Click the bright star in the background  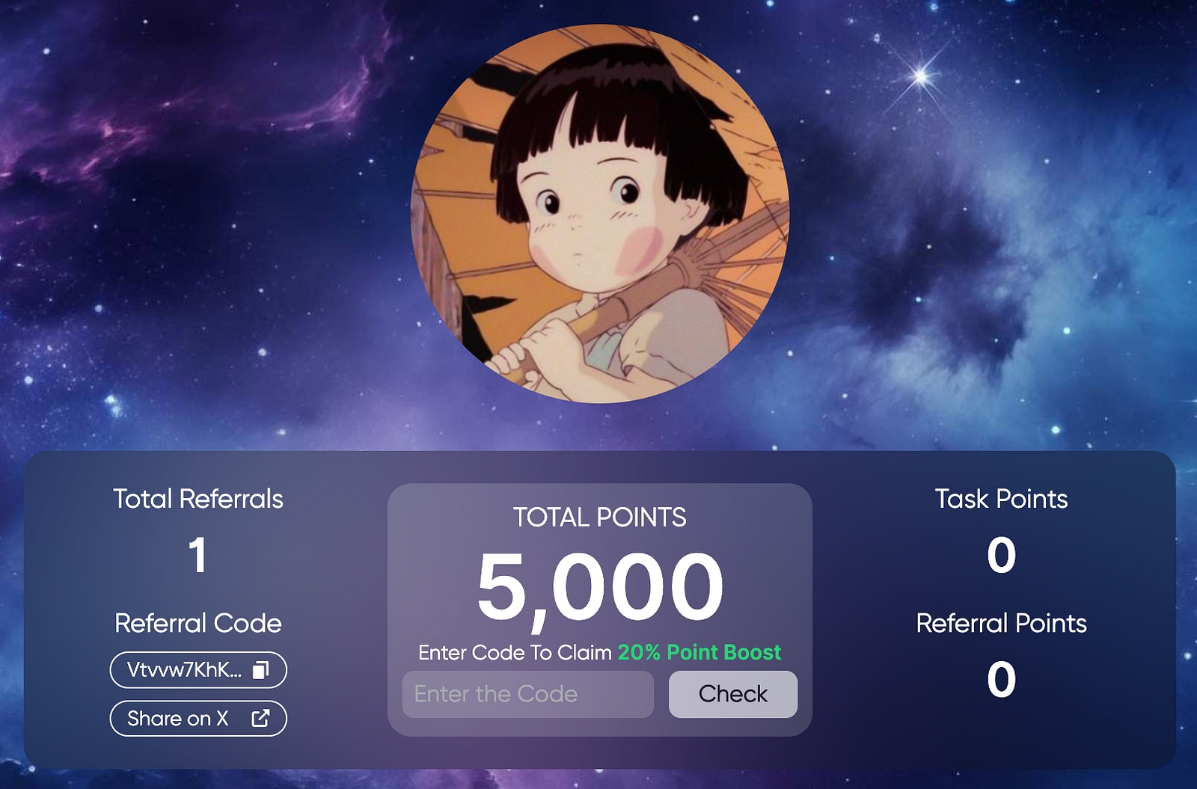pos(921,76)
